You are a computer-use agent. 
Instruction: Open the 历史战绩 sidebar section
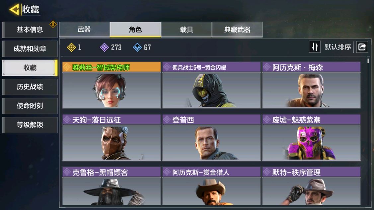30,87
